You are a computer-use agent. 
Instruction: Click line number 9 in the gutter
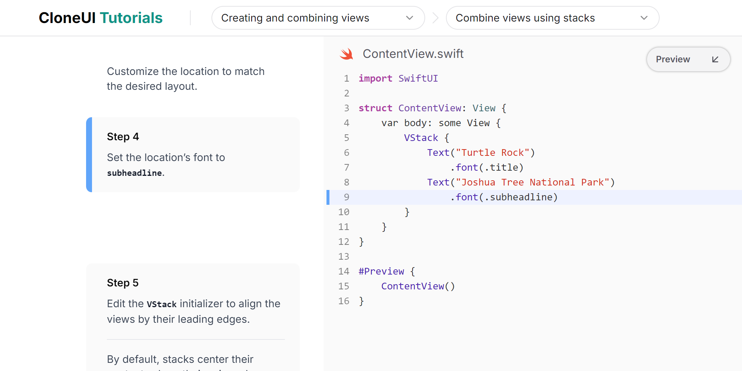[x=346, y=197]
